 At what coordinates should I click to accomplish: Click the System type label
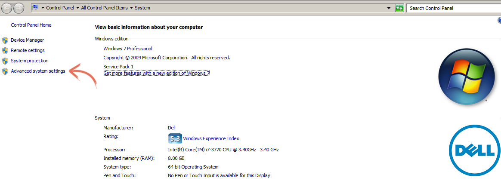pyautogui.click(x=117, y=167)
